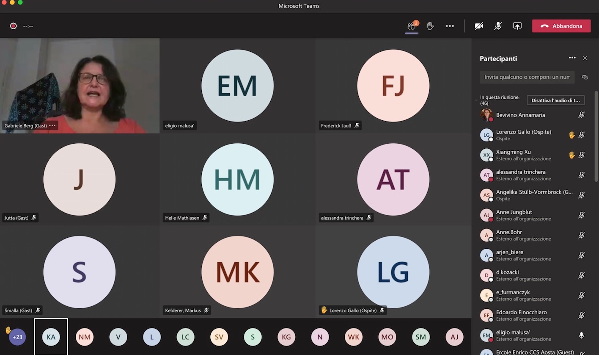The height and width of the screenshot is (355, 599).
Task: Select arjen_biere in participant list
Action: click(533, 255)
